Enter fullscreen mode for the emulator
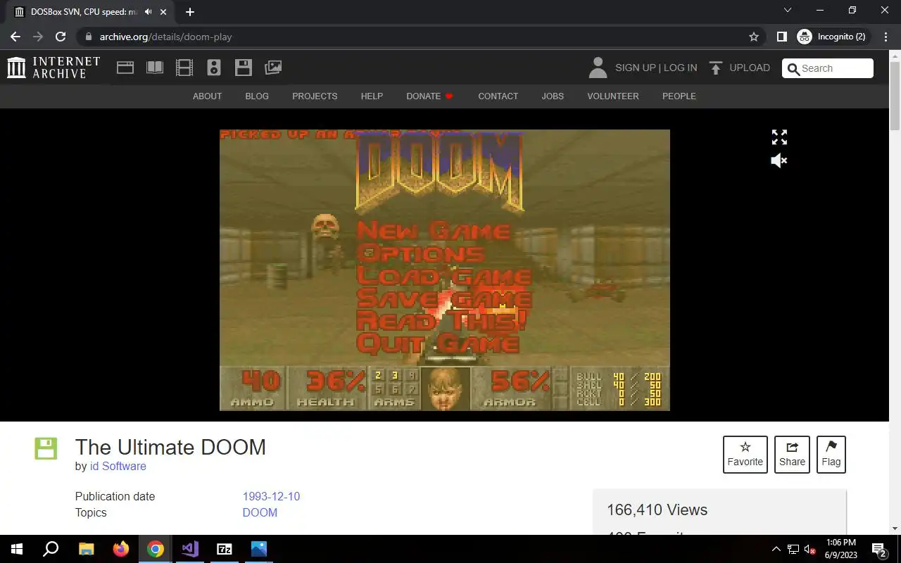901x563 pixels. point(779,137)
